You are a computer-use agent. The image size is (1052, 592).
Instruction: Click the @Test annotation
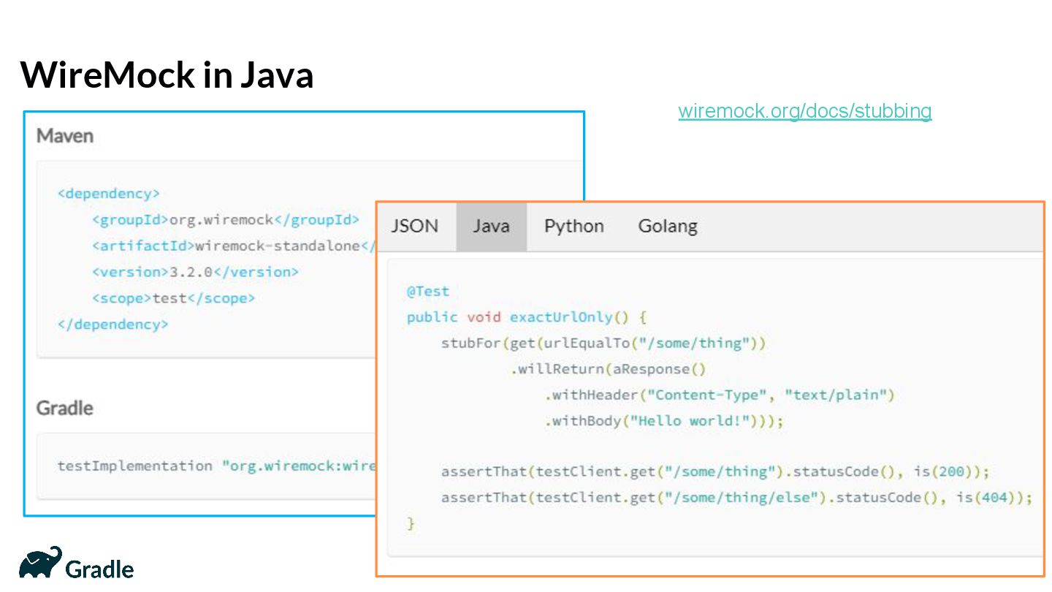(428, 292)
